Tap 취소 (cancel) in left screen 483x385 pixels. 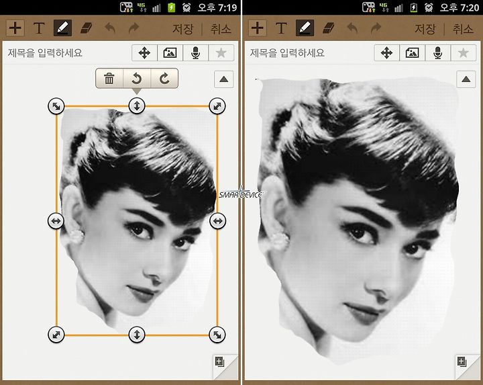[221, 29]
